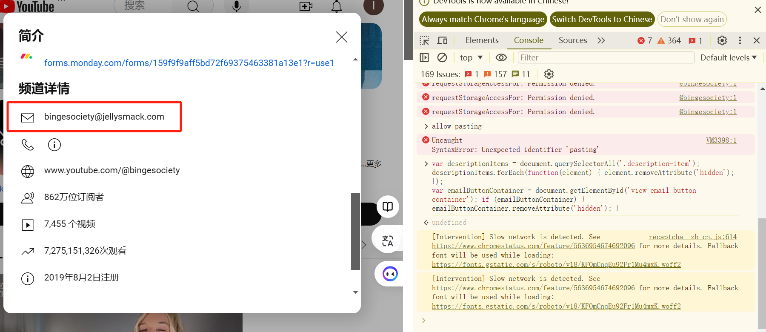The height and width of the screenshot is (332, 766).
Task: Click the phone icon in channel details
Action: tap(28, 145)
